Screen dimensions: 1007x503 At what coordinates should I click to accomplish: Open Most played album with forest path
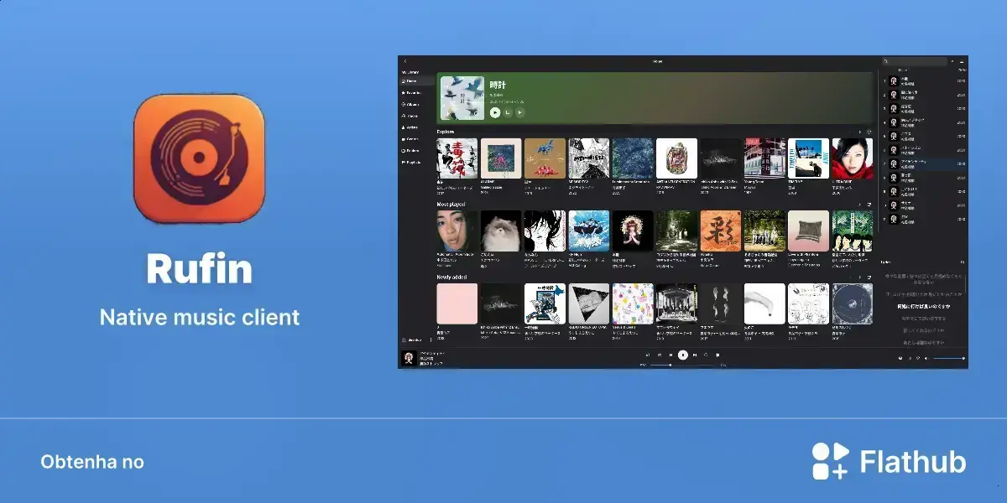pyautogui.click(x=676, y=231)
